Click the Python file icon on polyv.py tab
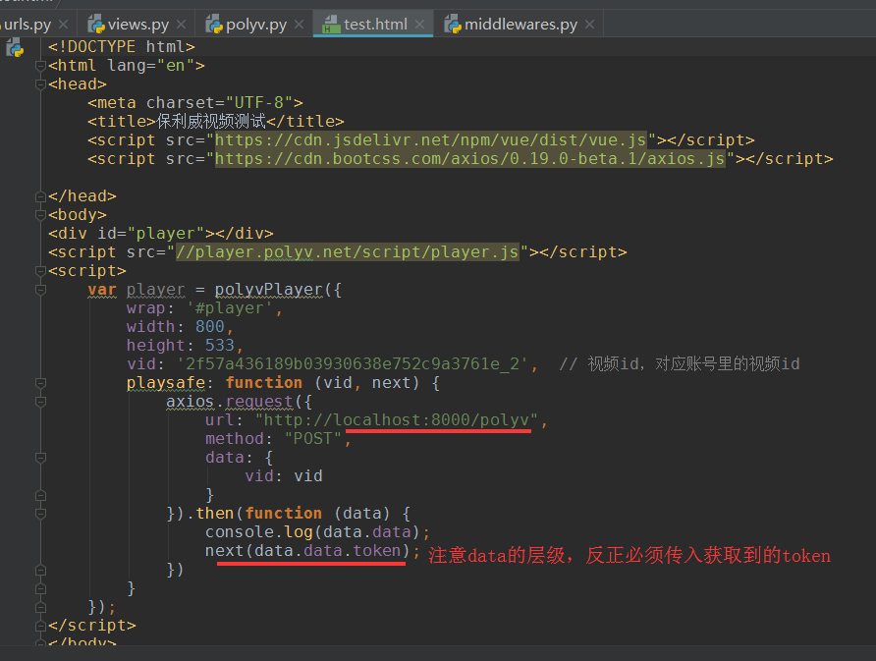 tap(214, 24)
